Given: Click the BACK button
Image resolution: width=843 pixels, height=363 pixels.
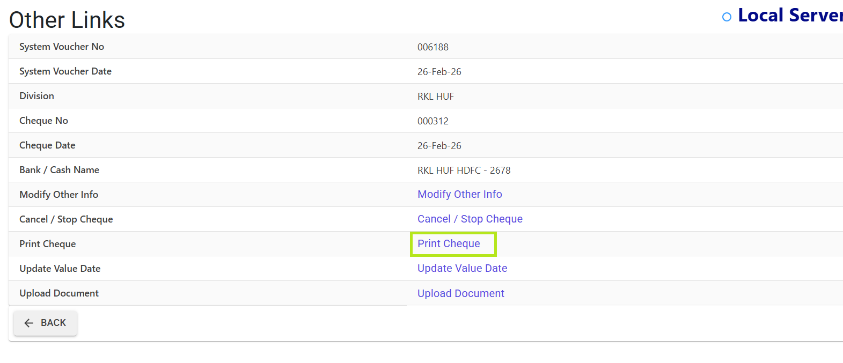Looking at the screenshot, I should pyautogui.click(x=46, y=323).
